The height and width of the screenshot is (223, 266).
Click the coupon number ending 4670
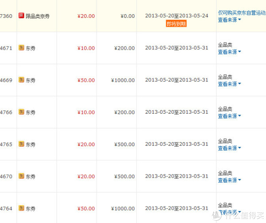[x=6, y=176]
